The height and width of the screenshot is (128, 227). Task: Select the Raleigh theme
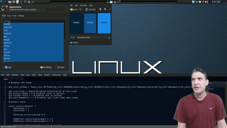(x=33, y=40)
